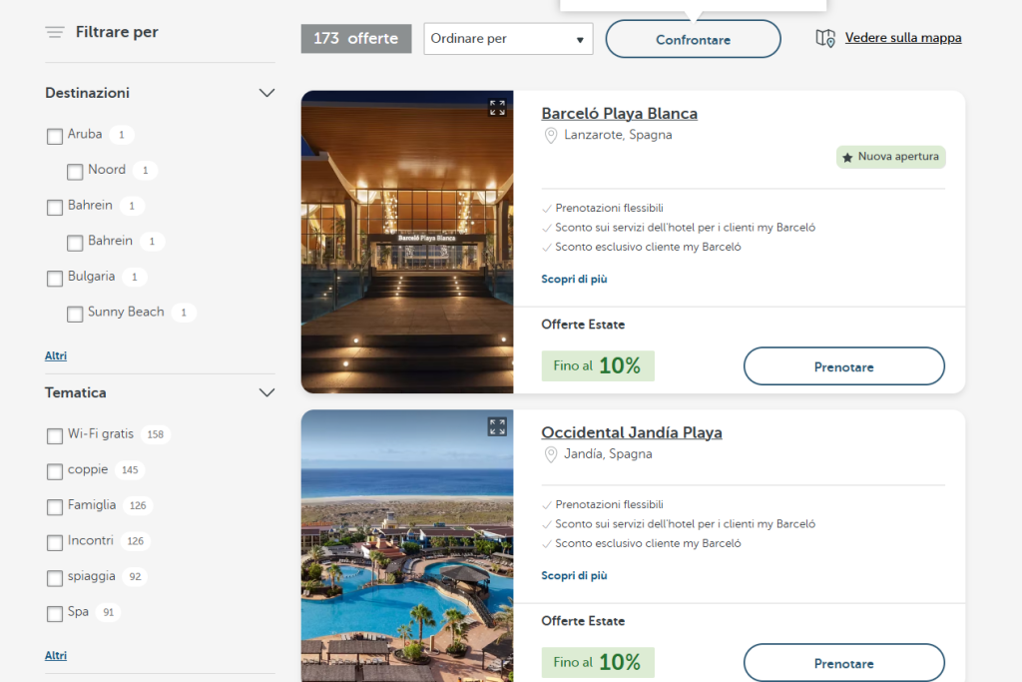
Task: Collapse the Tematica filter section chevron
Action: pyautogui.click(x=266, y=392)
